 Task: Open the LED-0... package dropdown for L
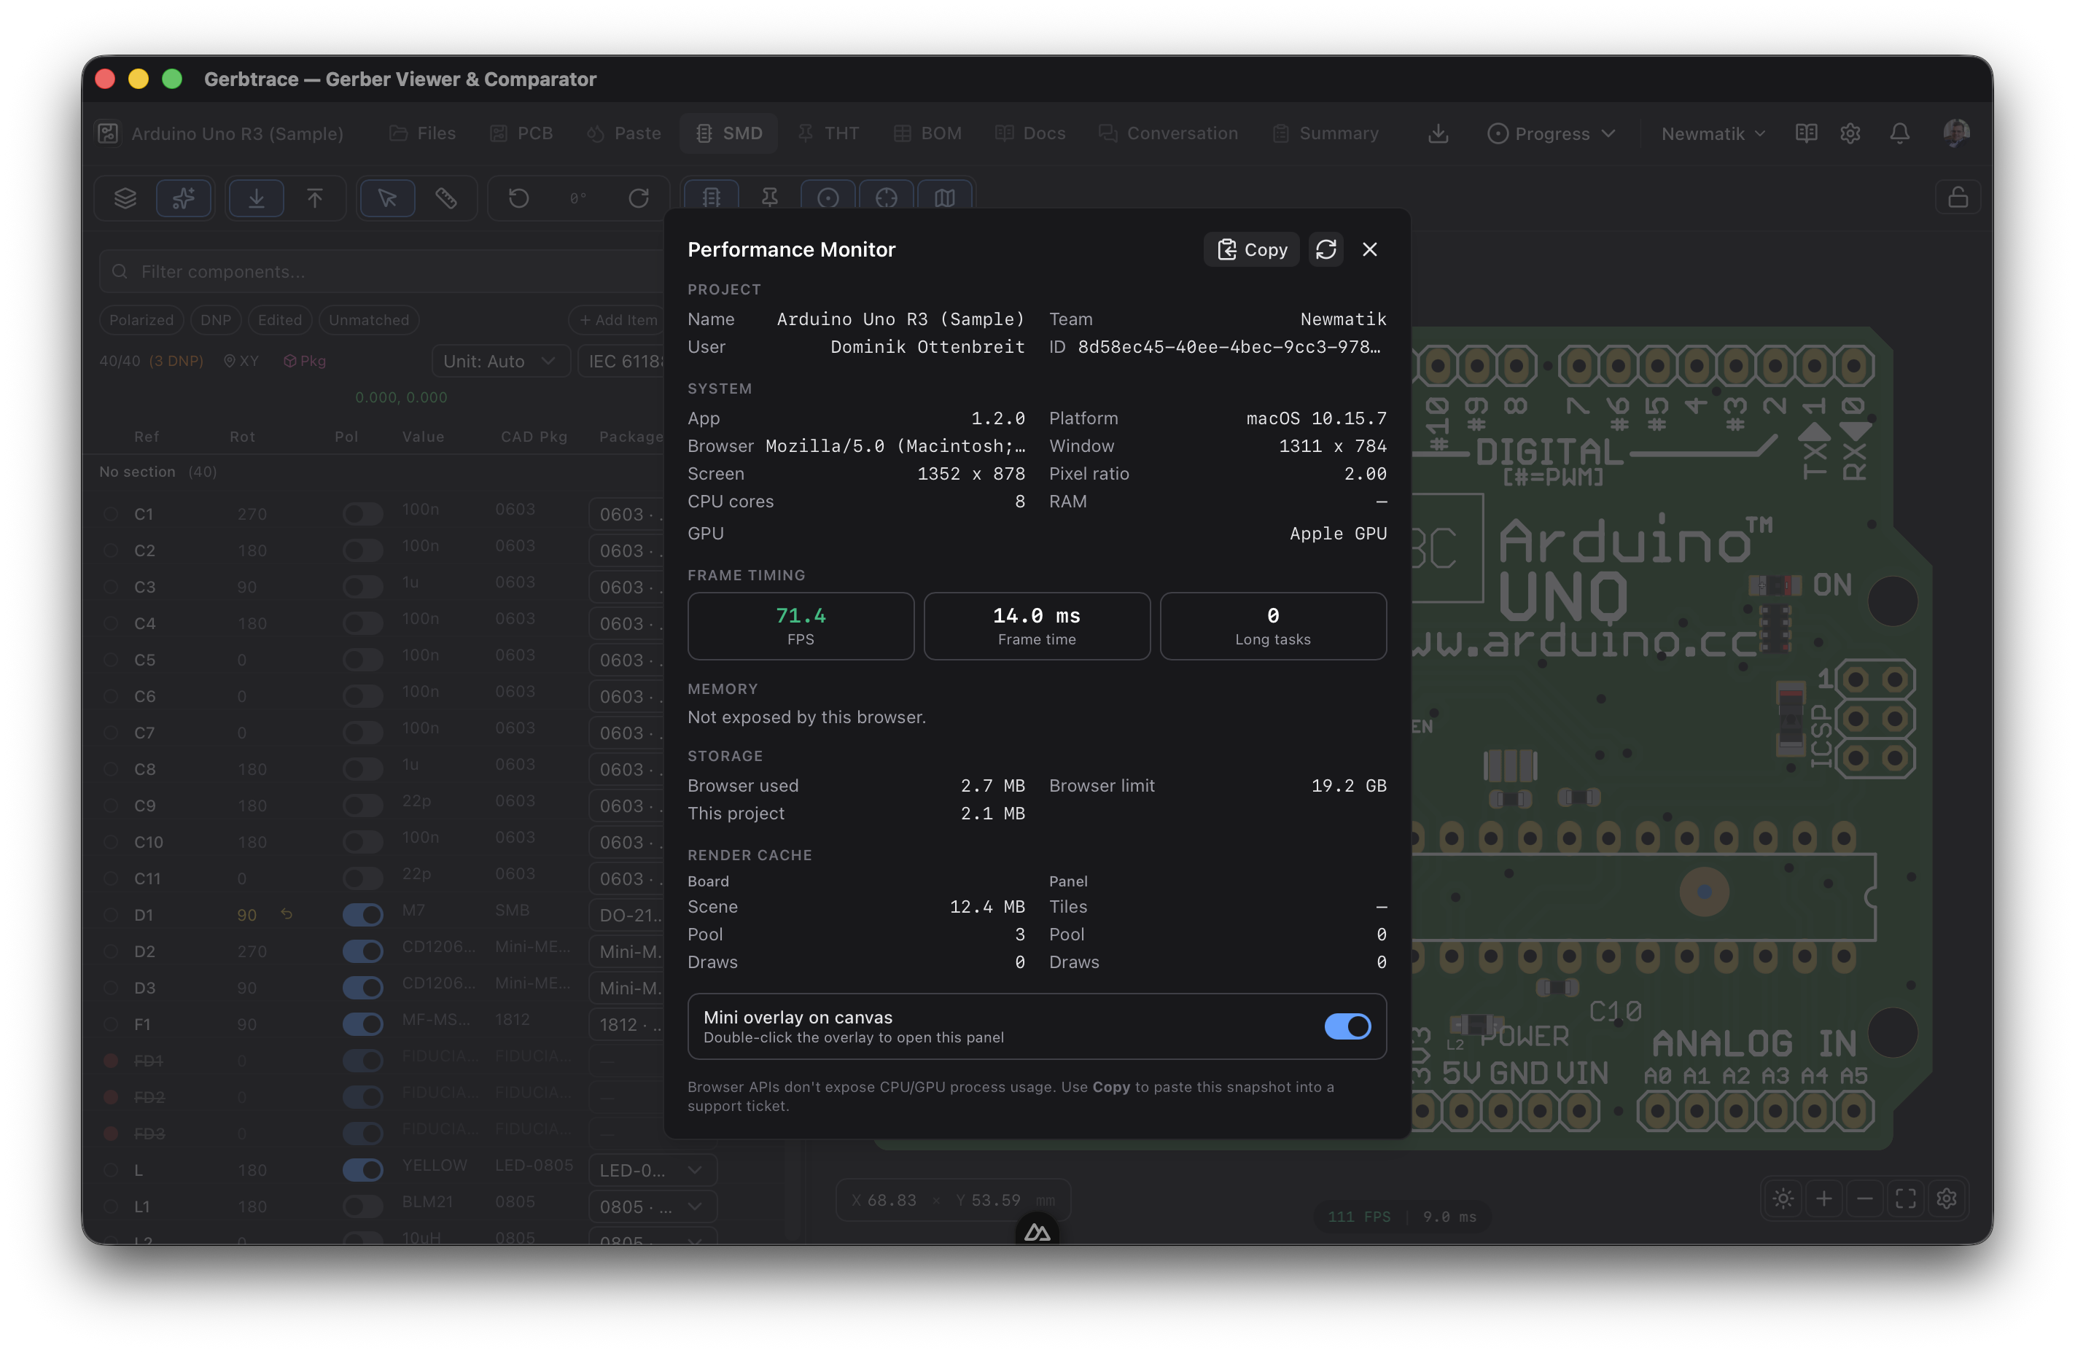pyautogui.click(x=652, y=1170)
